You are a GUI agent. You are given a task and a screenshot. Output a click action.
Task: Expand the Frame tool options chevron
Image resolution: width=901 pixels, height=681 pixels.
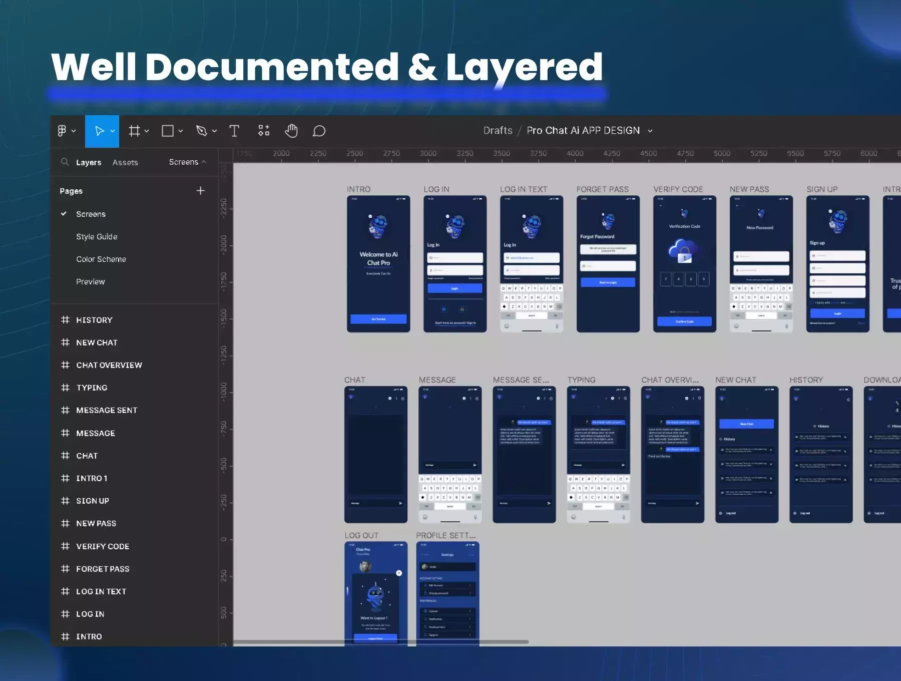[x=147, y=131]
